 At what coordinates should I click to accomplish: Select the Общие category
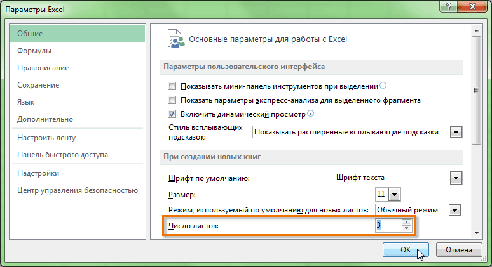[78, 34]
